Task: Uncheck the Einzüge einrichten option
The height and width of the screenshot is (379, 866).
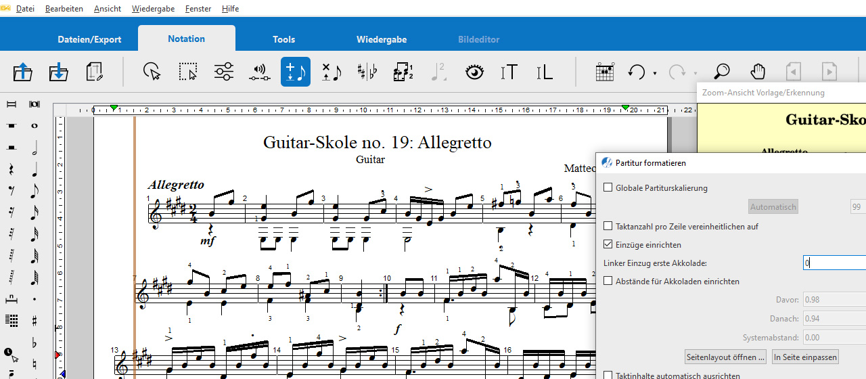Action: tap(608, 245)
